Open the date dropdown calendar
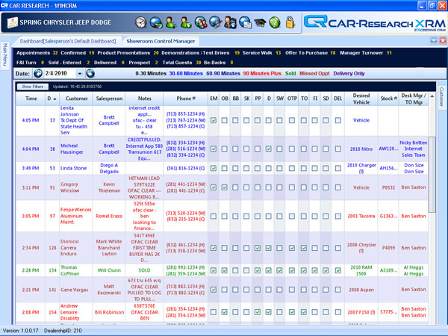Screen dimensions: 448x336 (80, 74)
